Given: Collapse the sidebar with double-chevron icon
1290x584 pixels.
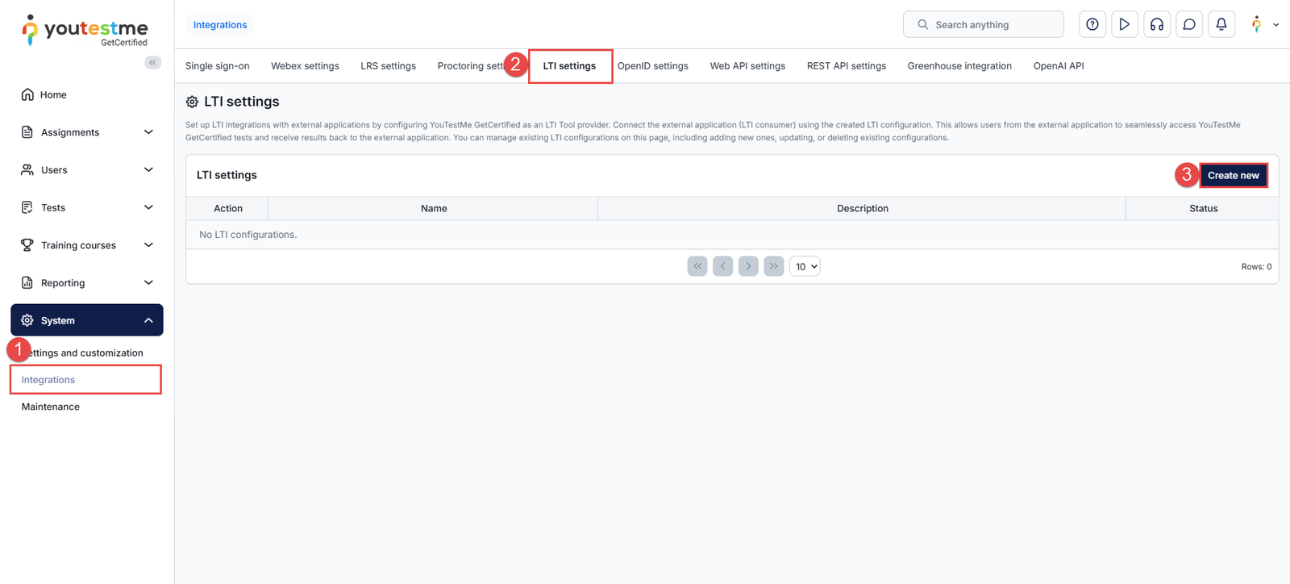Looking at the screenshot, I should [x=152, y=62].
